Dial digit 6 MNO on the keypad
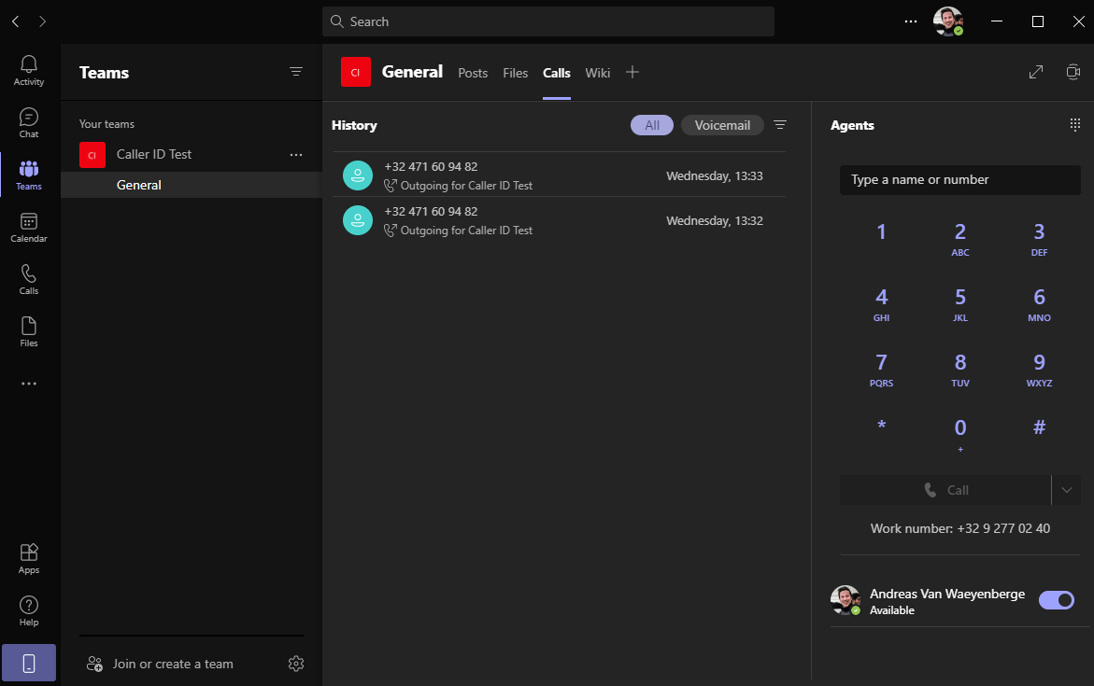This screenshot has height=686, width=1094. point(1039,304)
